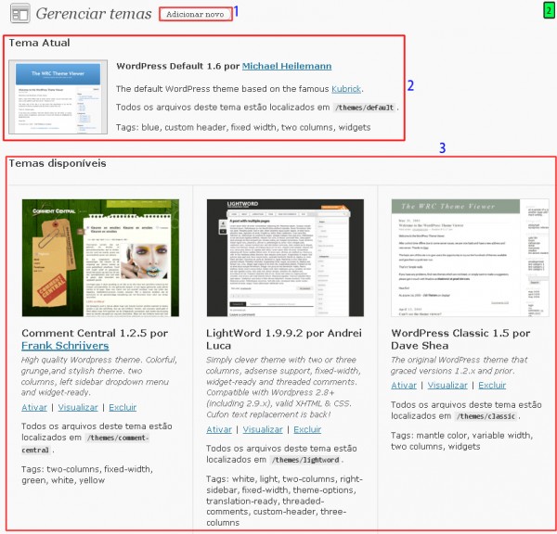The width and height of the screenshot is (557, 534).
Task: Click the /themes/lightword path text
Action: point(305,460)
